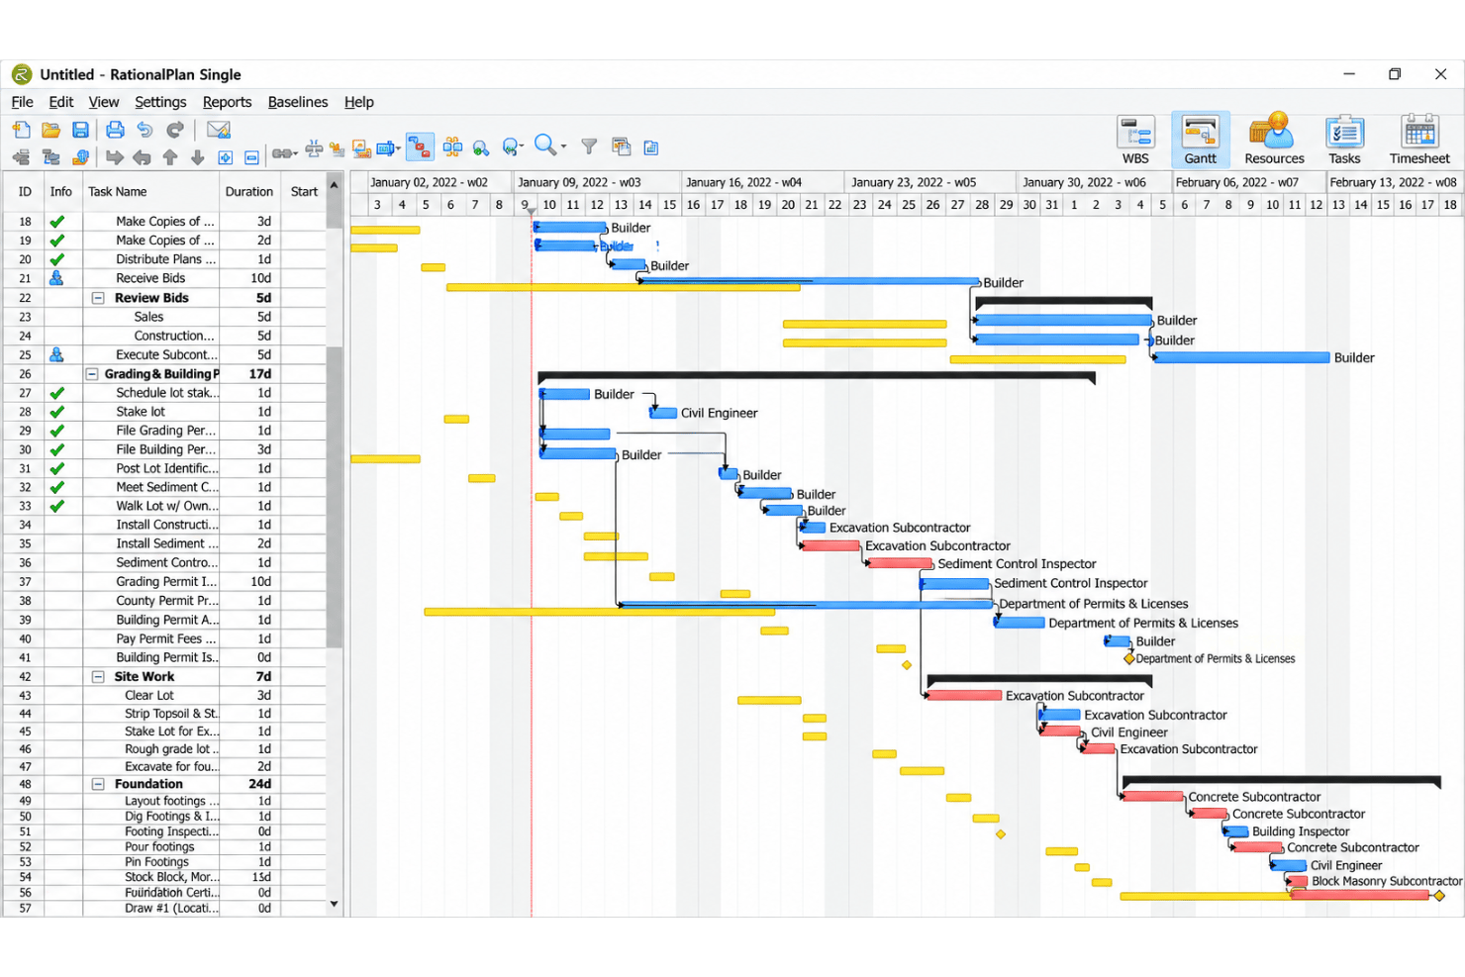Move the selected task up
The height and width of the screenshot is (977, 1465).
click(170, 157)
